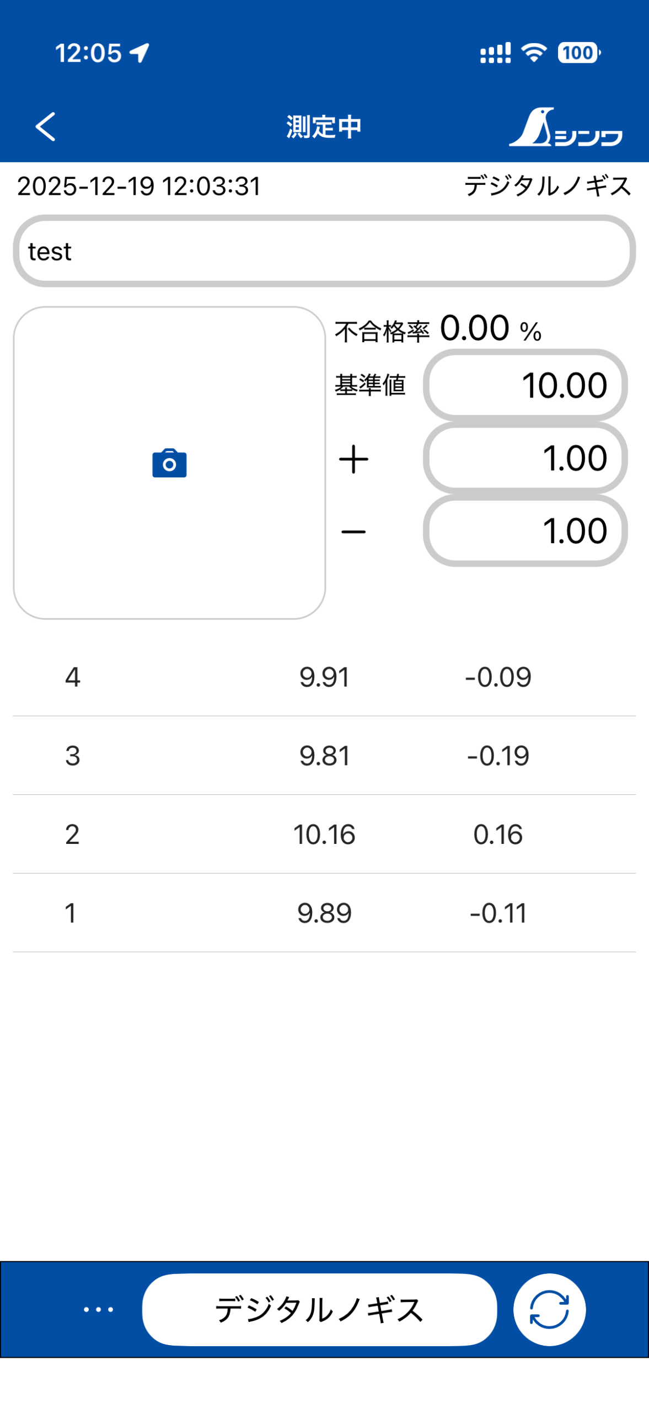This screenshot has width=649, height=1413.
Task: Tap the location arrow beside the clock
Action: (140, 53)
